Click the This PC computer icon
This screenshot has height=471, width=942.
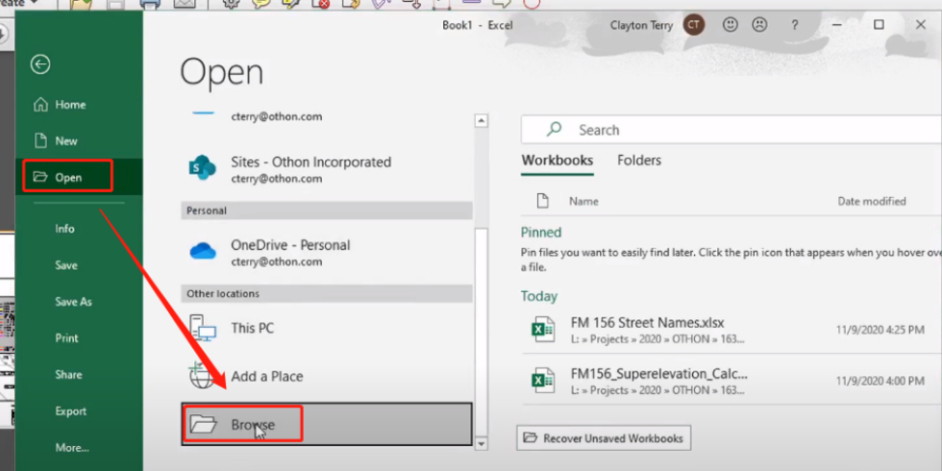tap(203, 329)
